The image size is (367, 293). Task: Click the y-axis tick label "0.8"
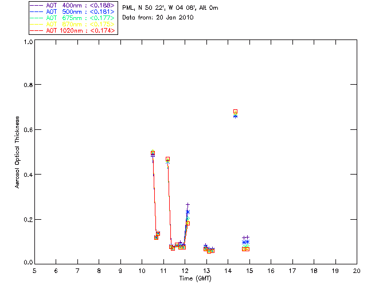click(28, 85)
